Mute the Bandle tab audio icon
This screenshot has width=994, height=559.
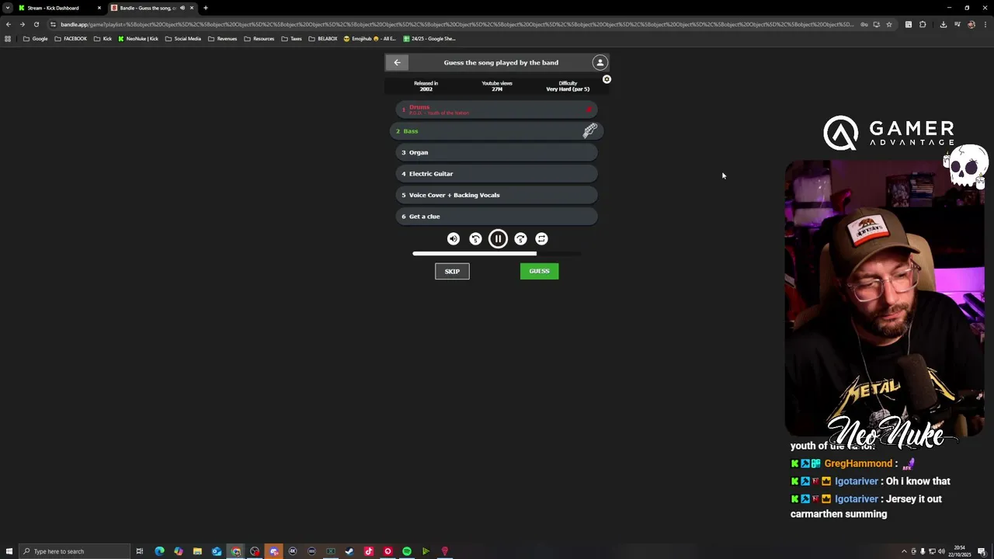pos(182,8)
